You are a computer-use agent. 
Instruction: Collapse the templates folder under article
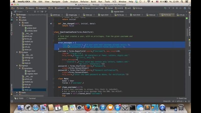20,25
